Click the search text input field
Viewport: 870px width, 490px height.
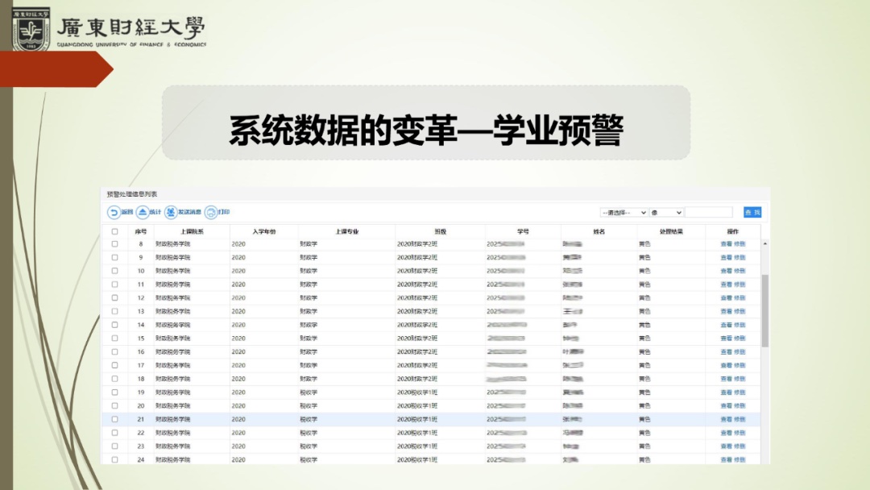710,213
